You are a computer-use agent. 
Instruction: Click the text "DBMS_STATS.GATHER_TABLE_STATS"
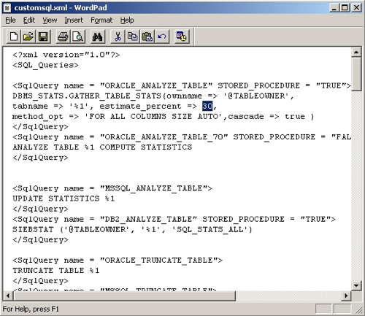87,96
